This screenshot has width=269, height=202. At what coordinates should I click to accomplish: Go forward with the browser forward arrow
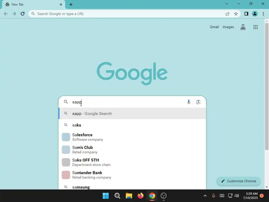point(14,14)
